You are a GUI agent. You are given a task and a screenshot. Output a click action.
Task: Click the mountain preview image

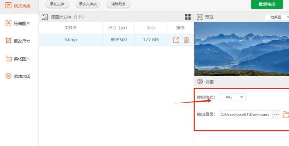(241, 49)
